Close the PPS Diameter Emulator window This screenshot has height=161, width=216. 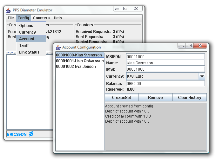coord(136,9)
